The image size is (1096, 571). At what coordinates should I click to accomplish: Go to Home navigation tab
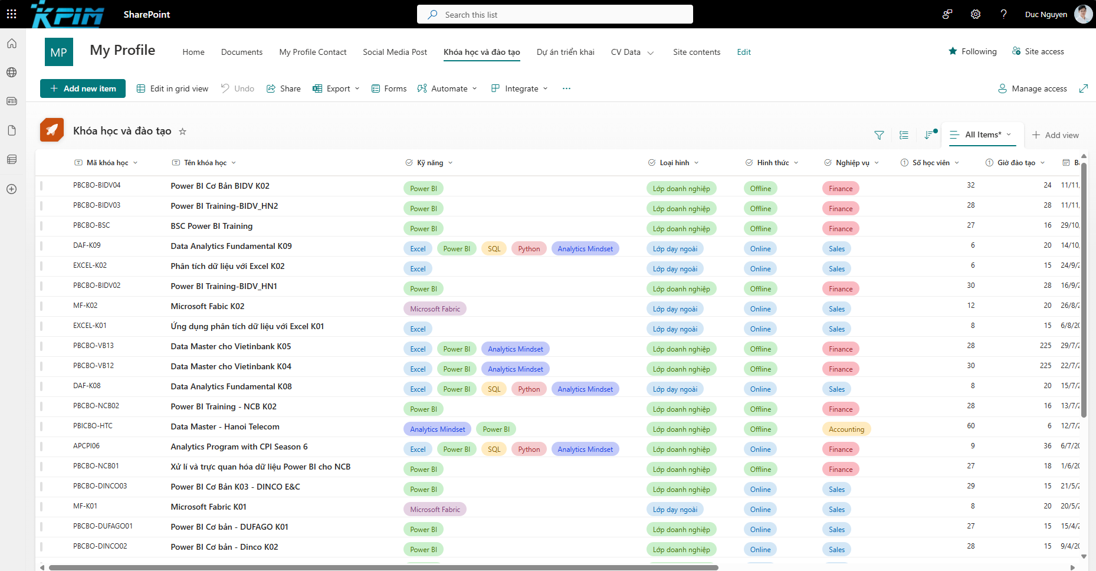tap(193, 52)
